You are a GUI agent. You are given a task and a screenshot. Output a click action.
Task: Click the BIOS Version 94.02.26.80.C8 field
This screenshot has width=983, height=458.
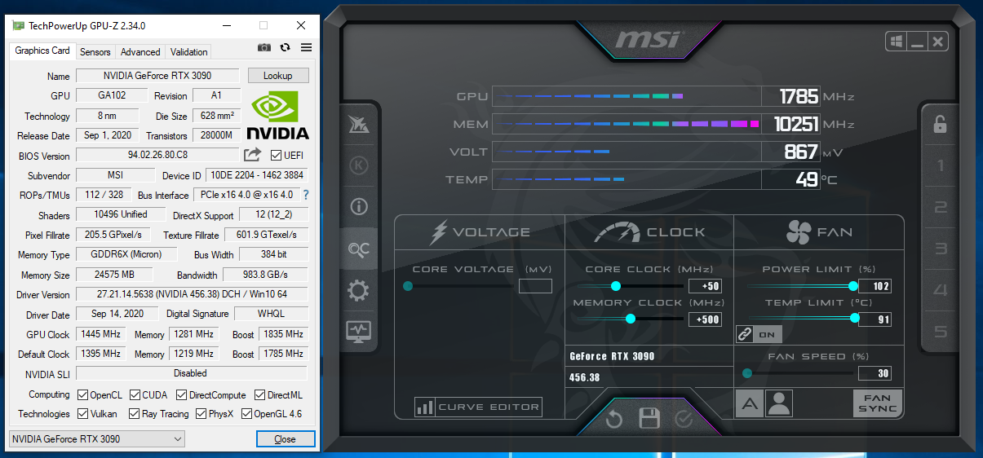click(157, 155)
